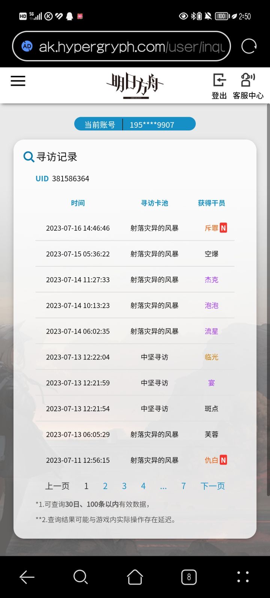This screenshot has height=598, width=270.
Task: Tap the magnifier icon beside 寻访记录
Action: click(29, 157)
